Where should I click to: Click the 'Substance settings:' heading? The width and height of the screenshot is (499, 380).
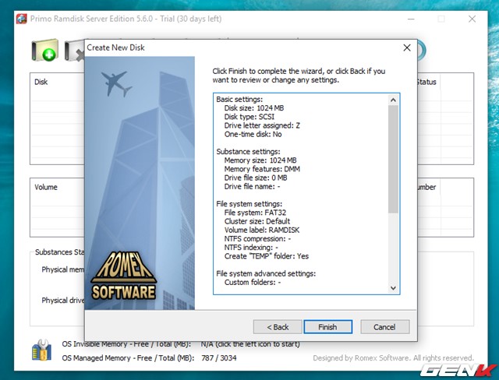(x=248, y=152)
